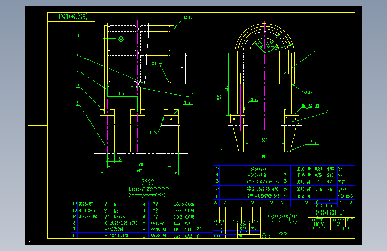
Task: Select the R130 radius label
Action: [261, 45]
